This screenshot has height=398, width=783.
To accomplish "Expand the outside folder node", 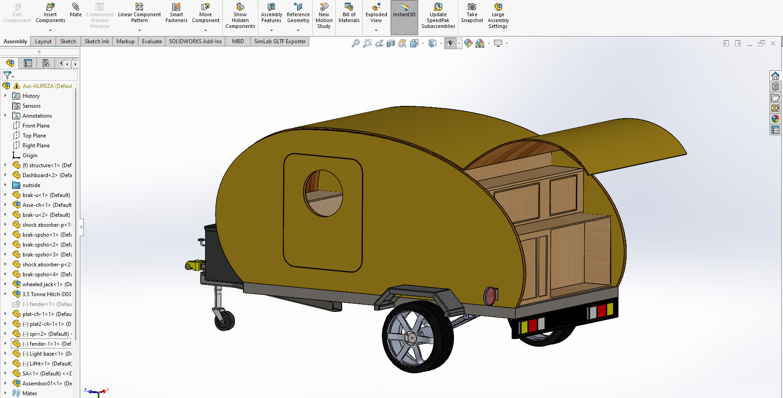I will 5,185.
